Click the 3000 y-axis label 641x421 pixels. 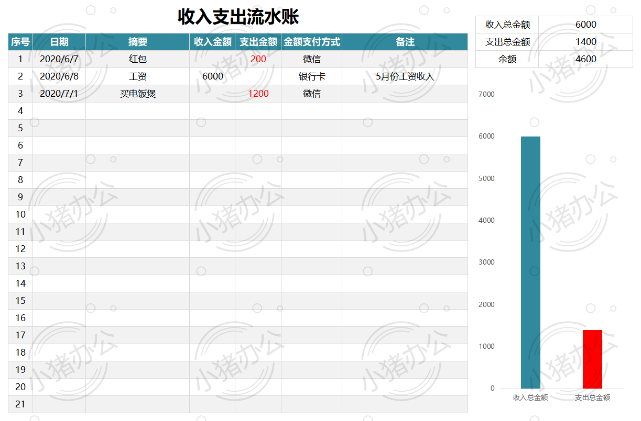point(486,262)
